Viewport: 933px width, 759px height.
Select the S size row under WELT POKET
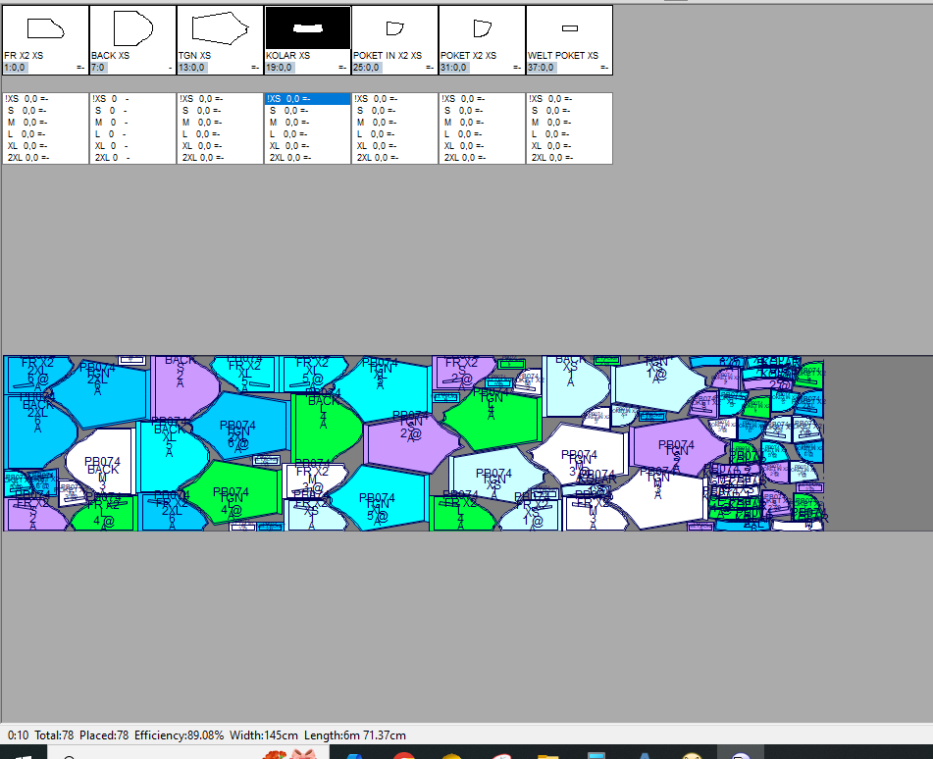point(569,111)
